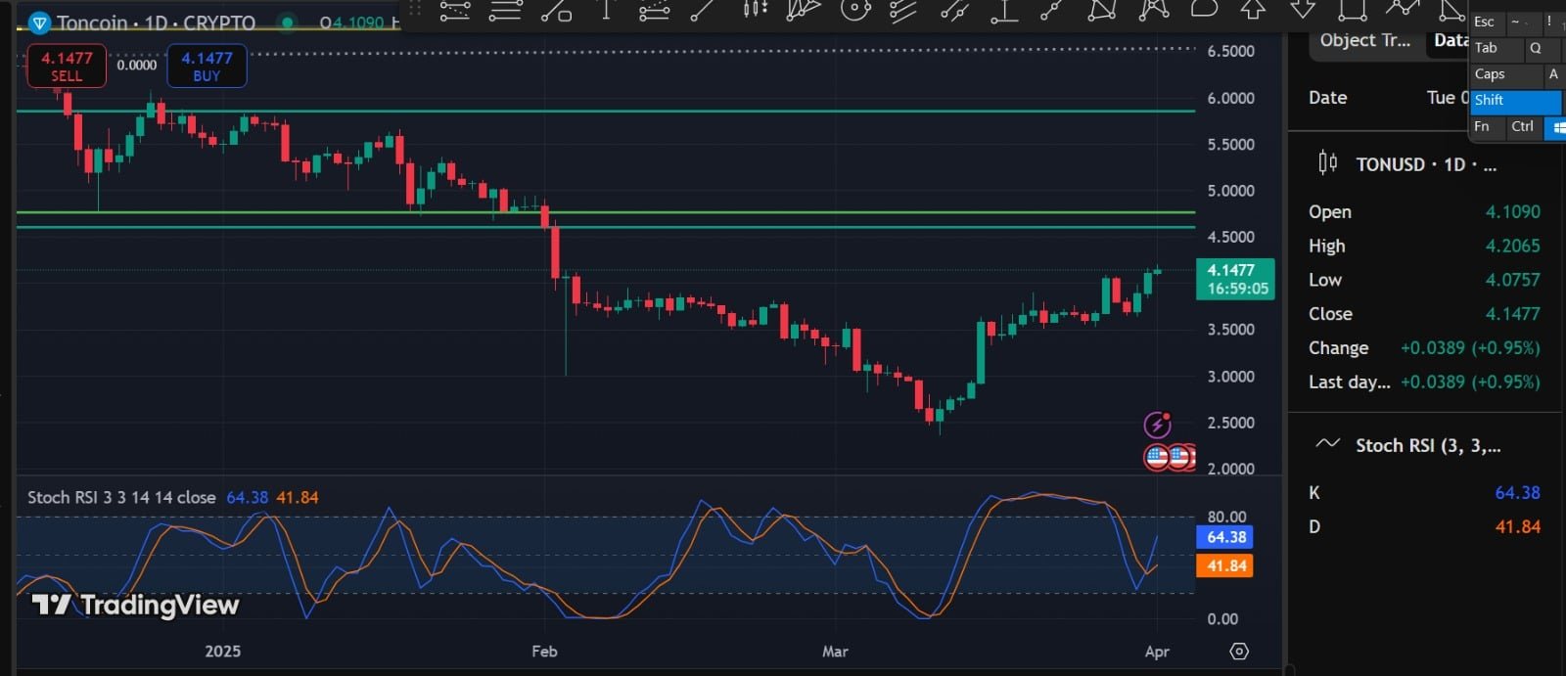Pick the up arrow drawing tool
The image size is (1566, 676).
1253,10
